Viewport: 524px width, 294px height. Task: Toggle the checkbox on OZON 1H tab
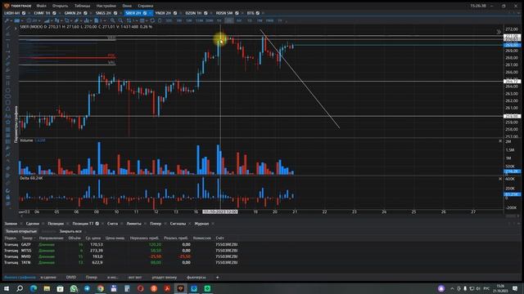[x=206, y=13]
